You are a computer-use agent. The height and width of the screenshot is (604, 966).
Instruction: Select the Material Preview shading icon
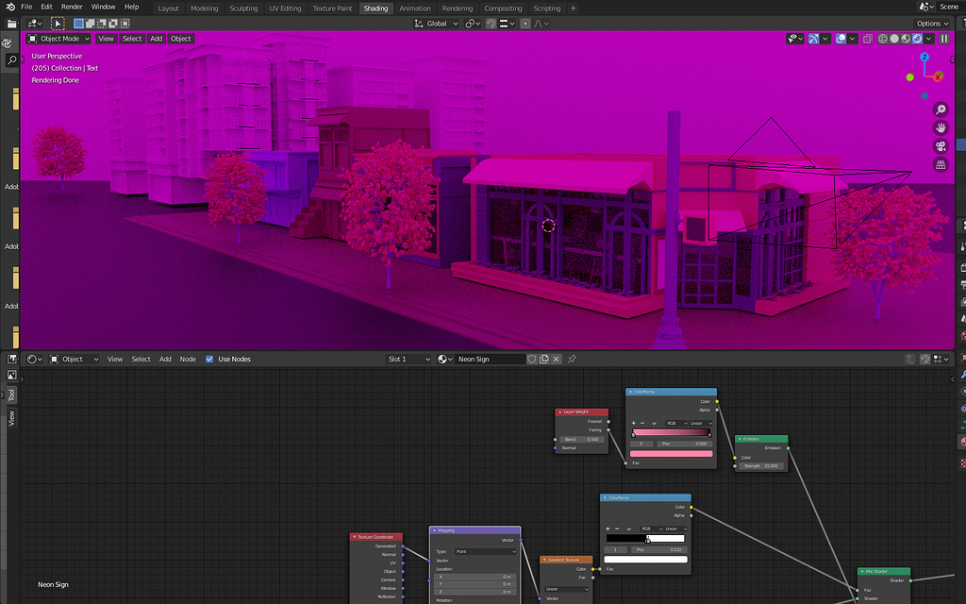pyautogui.click(x=906, y=38)
